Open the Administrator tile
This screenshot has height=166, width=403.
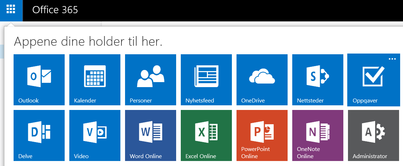[x=373, y=135]
